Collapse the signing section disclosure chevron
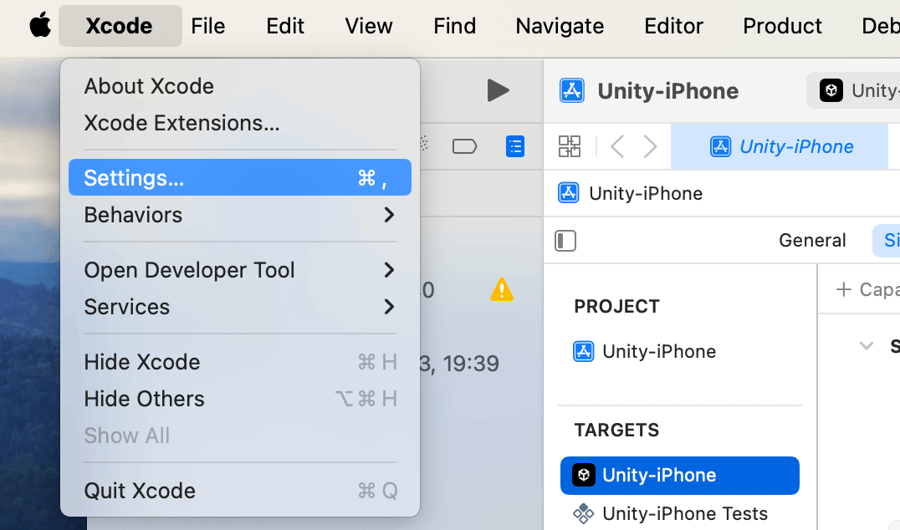This screenshot has height=530, width=900. pos(867,346)
